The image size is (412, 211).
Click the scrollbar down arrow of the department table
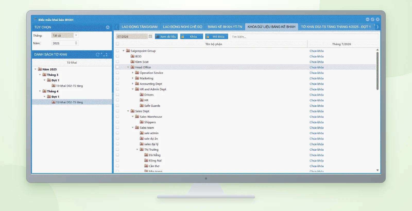[377, 170]
